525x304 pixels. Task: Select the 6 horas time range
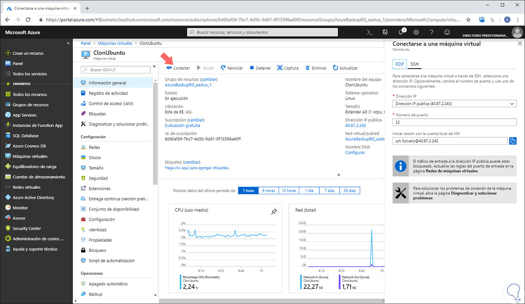[269, 191]
